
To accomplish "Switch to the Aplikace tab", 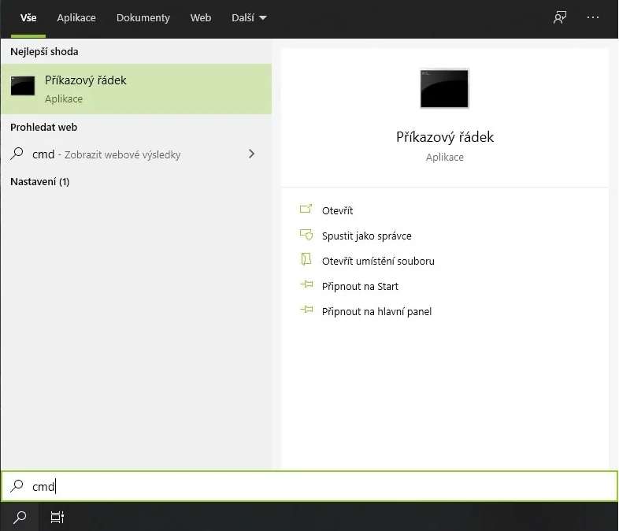I will click(x=76, y=18).
